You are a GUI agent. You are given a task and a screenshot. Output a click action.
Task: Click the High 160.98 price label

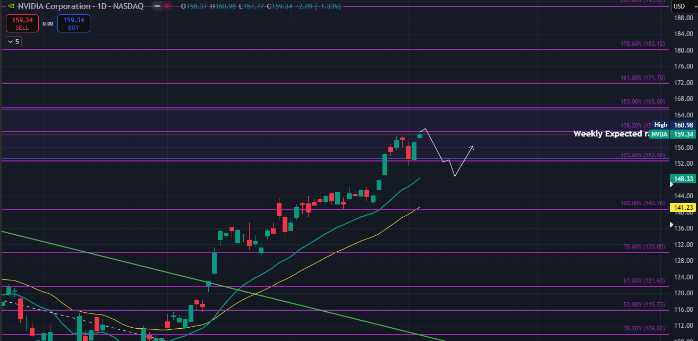coord(674,125)
